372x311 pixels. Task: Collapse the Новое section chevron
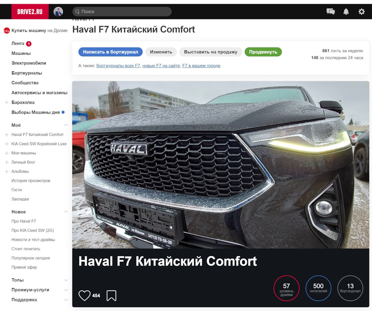pyautogui.click(x=66, y=212)
